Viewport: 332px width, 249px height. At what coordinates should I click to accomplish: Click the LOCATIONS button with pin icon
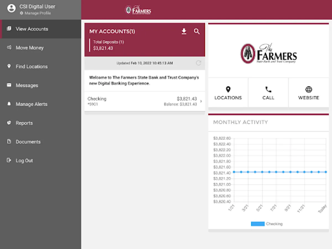[x=228, y=93]
